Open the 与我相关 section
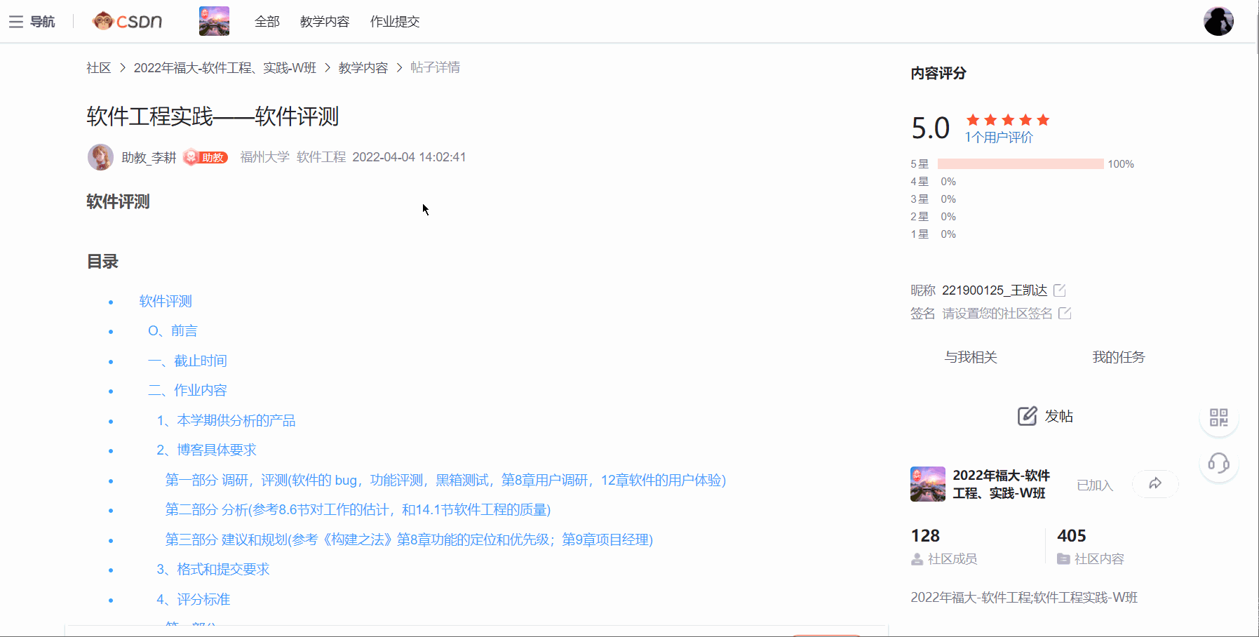The height and width of the screenshot is (637, 1259). click(x=971, y=356)
